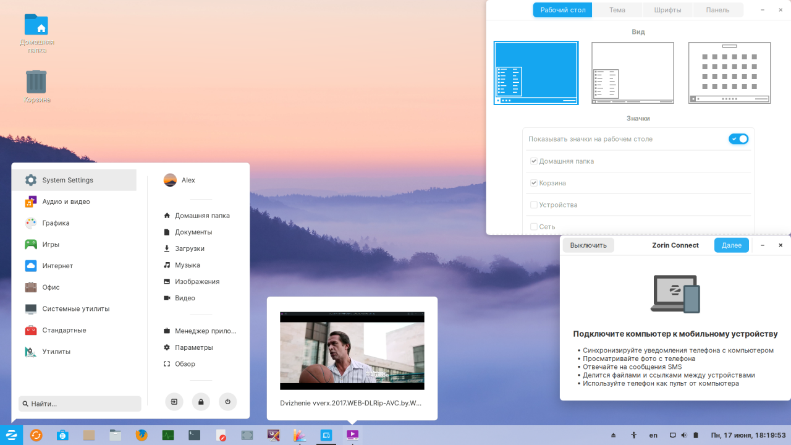Screen dimensions: 791x445
Task: Open the Trash (Корзина) desktop icon
Action: 36,86
